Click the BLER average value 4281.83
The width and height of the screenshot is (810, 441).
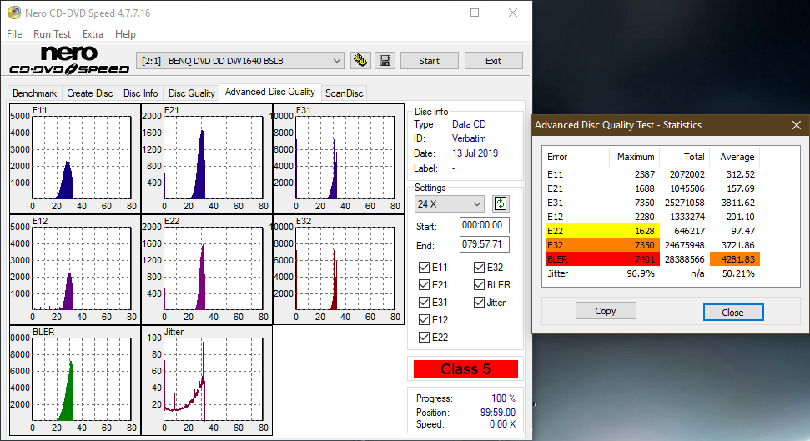coord(735,259)
